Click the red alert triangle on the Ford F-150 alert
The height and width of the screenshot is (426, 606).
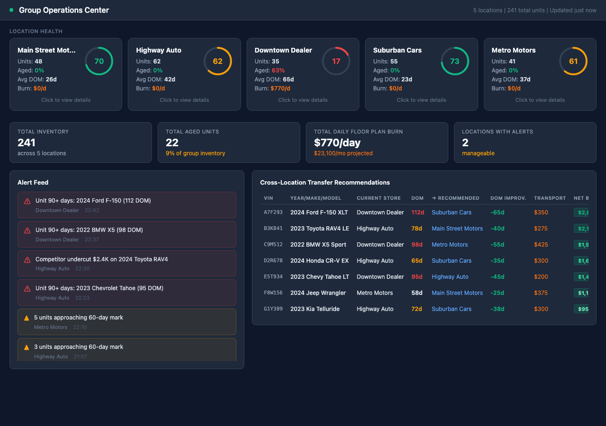[27, 202]
